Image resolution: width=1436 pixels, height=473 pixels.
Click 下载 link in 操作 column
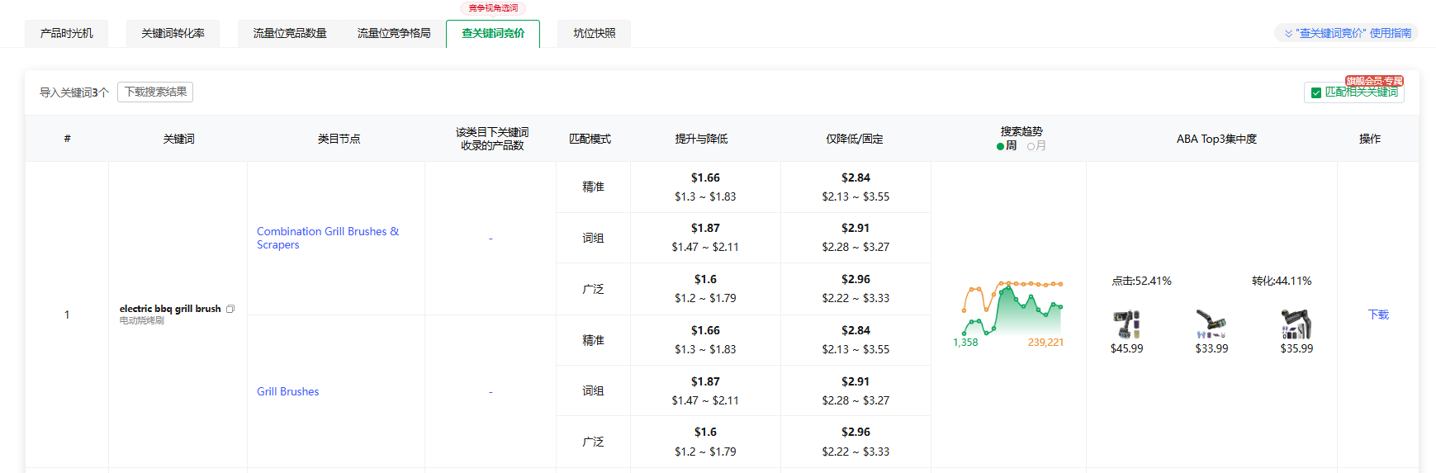(x=1377, y=315)
